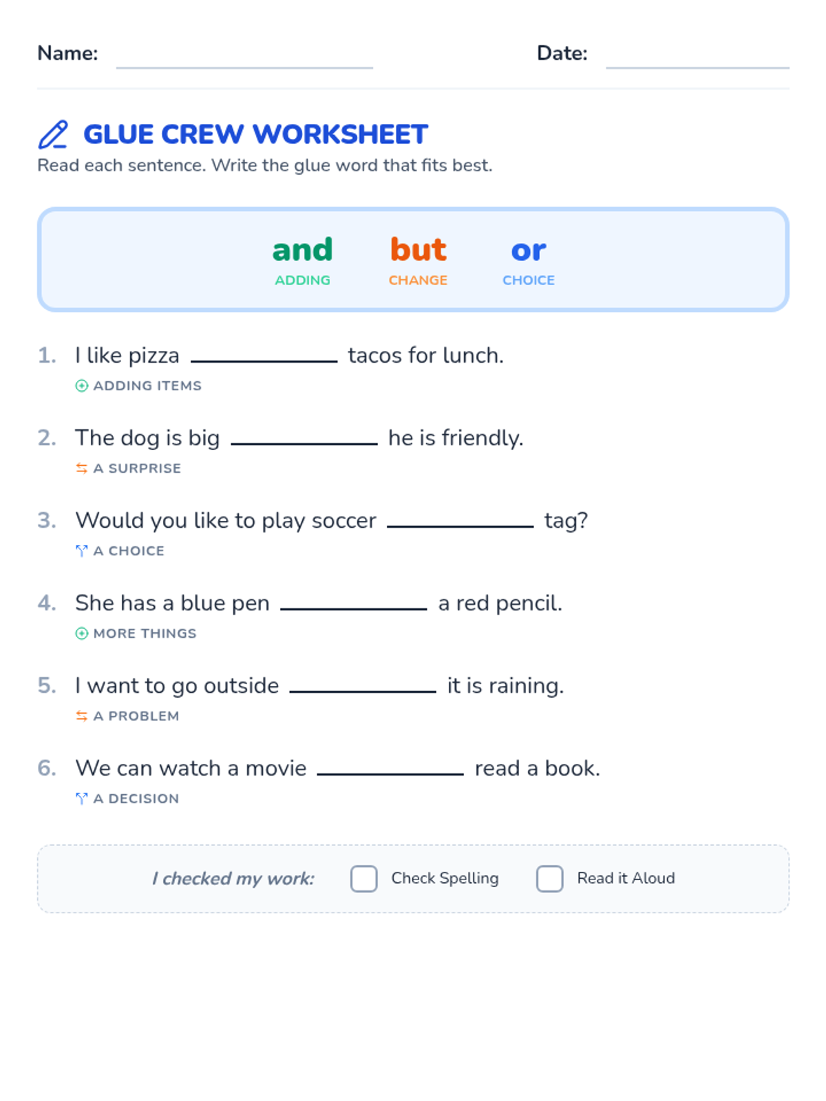
Task: Tick the Check Spelling checkbox
Action: coord(363,879)
